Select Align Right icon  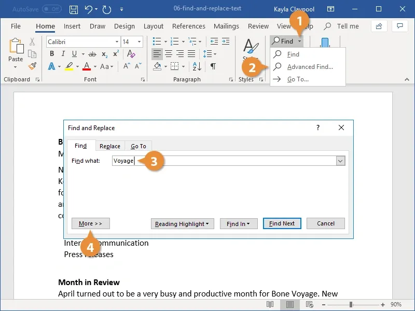(x=180, y=54)
